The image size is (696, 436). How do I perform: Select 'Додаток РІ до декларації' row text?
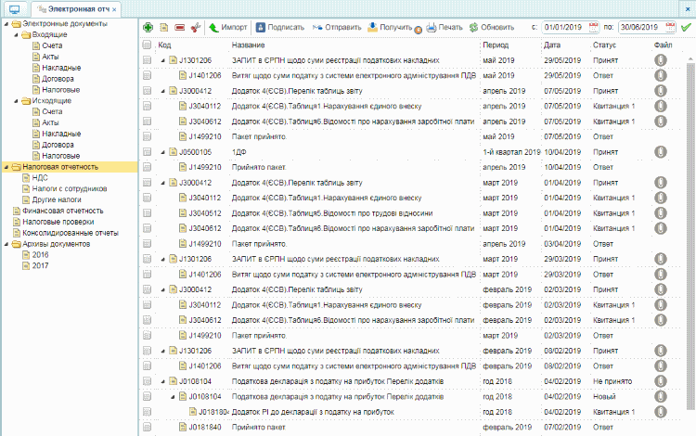coord(313,412)
